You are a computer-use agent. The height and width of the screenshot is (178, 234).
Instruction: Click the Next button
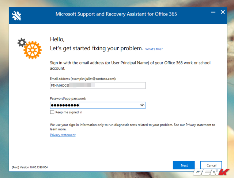tap(184, 165)
